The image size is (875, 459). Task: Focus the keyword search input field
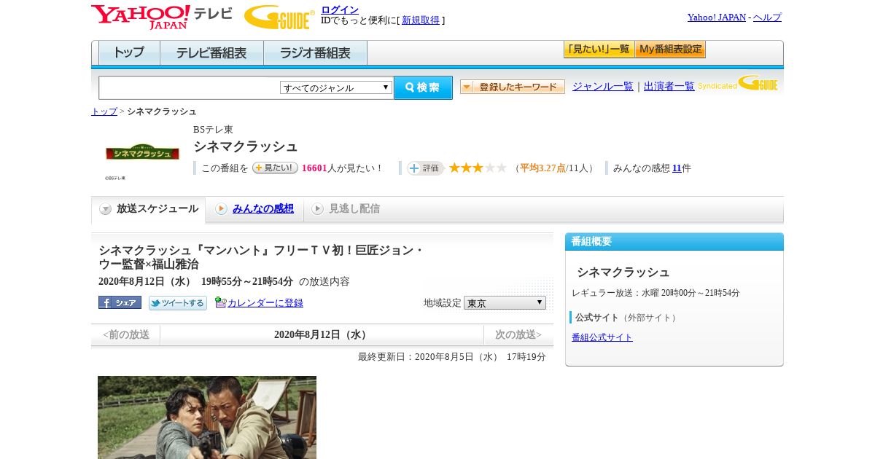190,88
